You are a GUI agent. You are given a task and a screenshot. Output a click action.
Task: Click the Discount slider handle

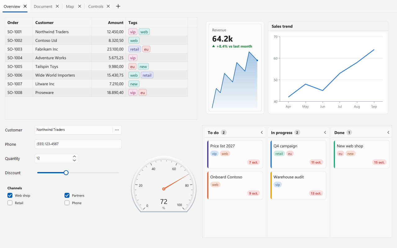coord(66,173)
